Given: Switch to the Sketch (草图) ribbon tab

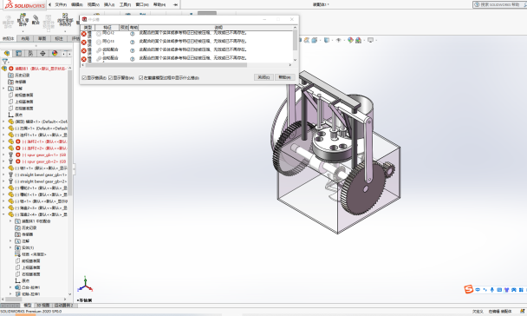Looking at the screenshot, I should (42, 38).
